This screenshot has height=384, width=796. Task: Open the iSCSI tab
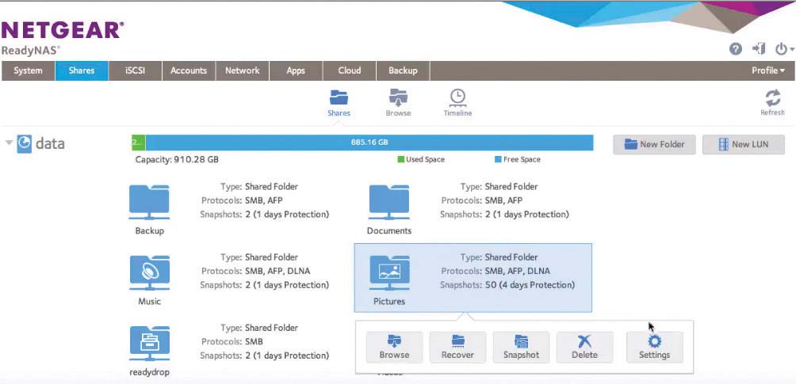[x=135, y=71]
